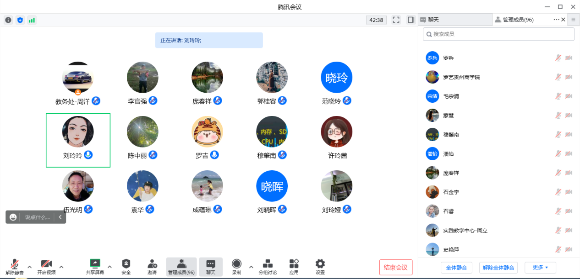
Task: Enter full screen mode icon
Action: (x=396, y=20)
